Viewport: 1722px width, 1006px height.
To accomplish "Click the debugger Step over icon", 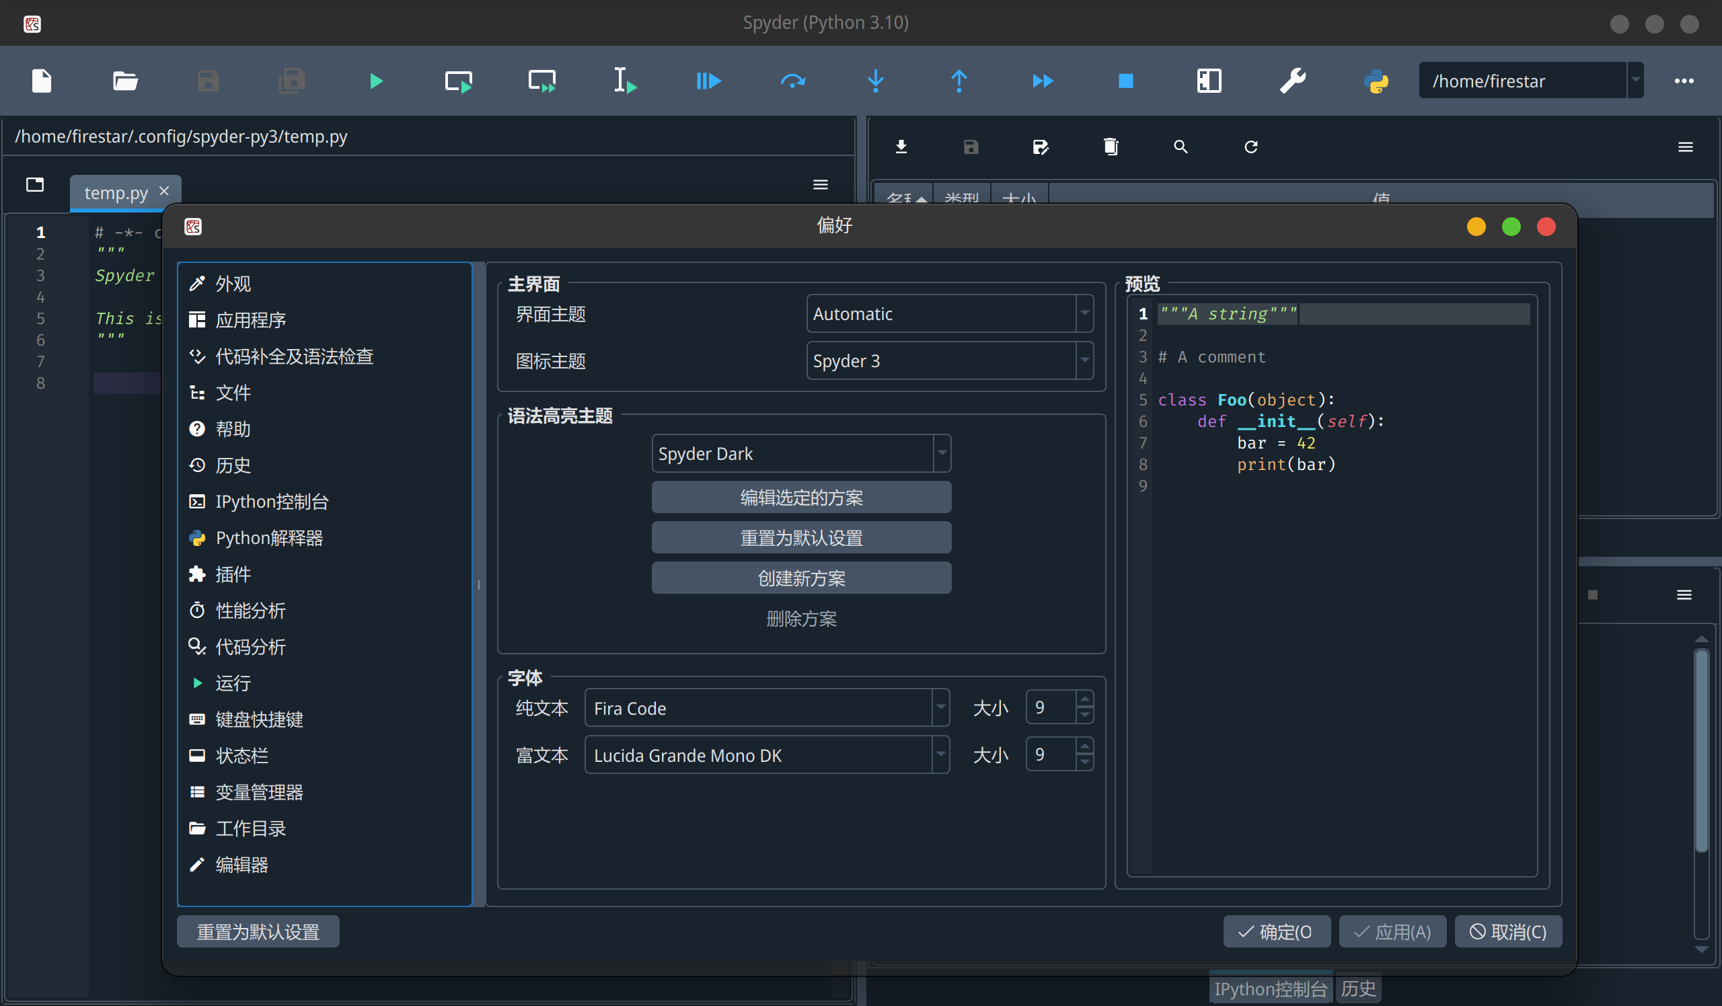I will [792, 81].
